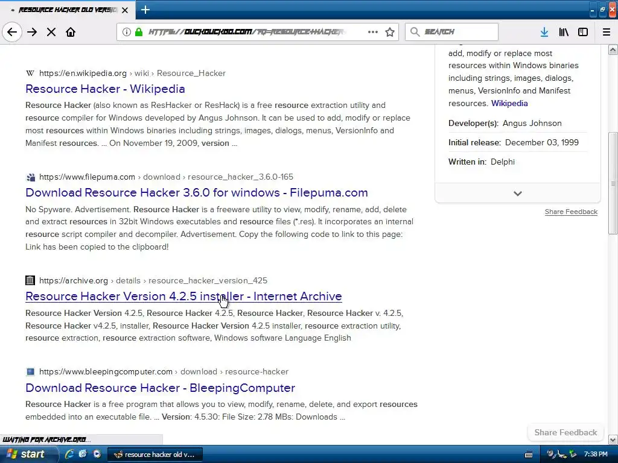Click the Safely Remove Hardware tray icon

(x=573, y=454)
